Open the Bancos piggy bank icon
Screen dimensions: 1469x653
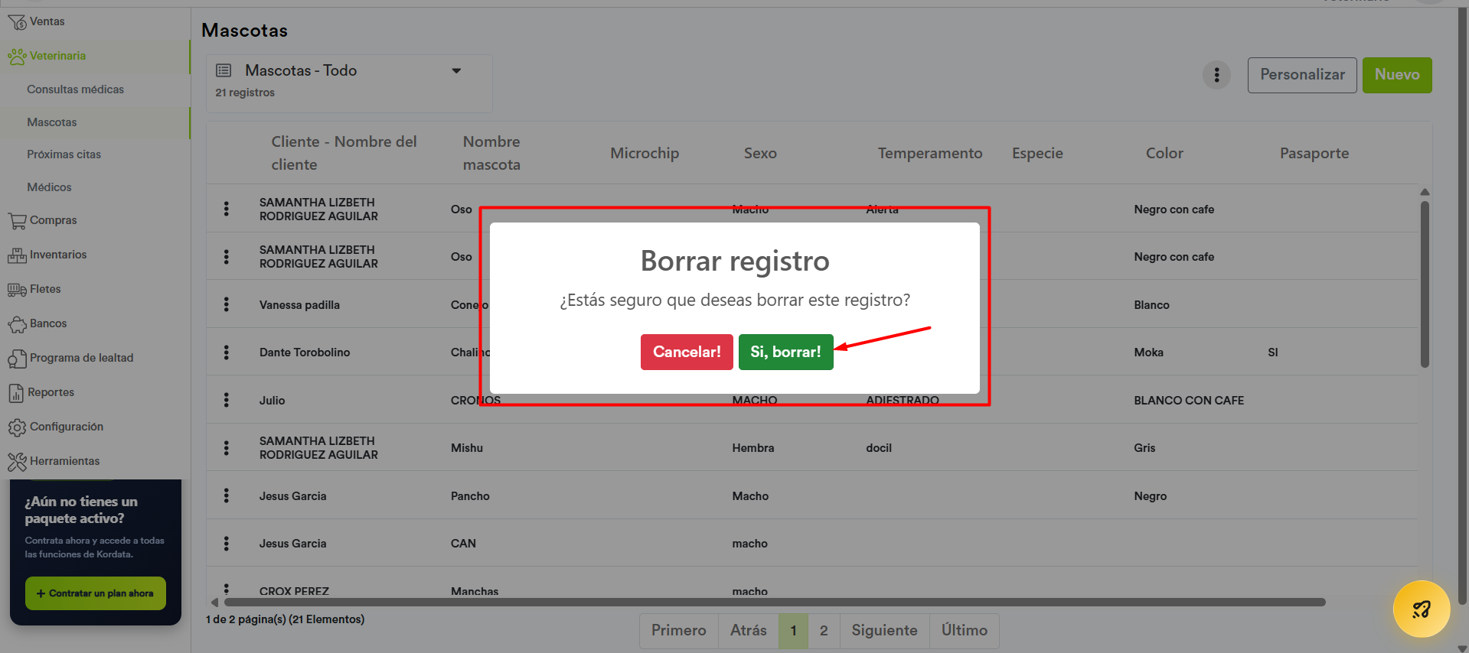(17, 324)
